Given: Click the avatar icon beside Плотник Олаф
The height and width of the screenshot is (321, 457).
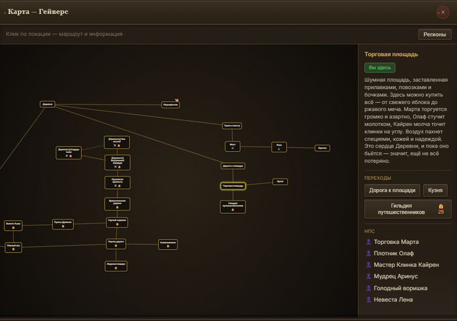Looking at the screenshot, I should [x=368, y=253].
